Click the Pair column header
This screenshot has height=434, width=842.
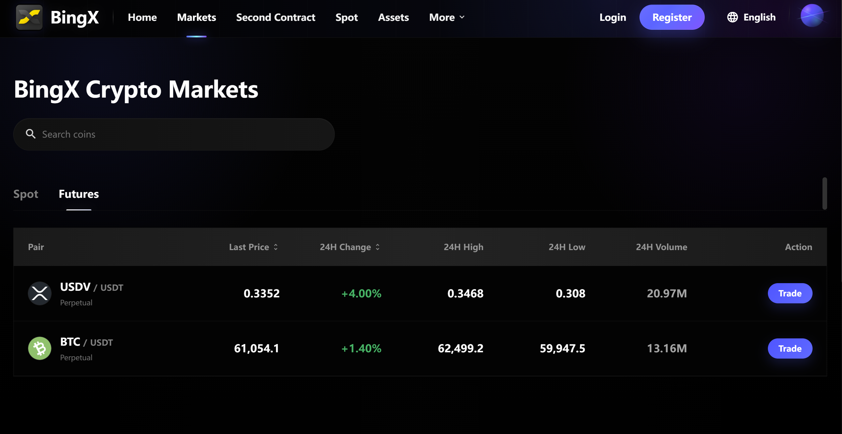pos(36,247)
